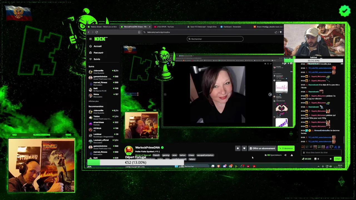Open Tobias channel in Recommandées

(x=103, y=117)
